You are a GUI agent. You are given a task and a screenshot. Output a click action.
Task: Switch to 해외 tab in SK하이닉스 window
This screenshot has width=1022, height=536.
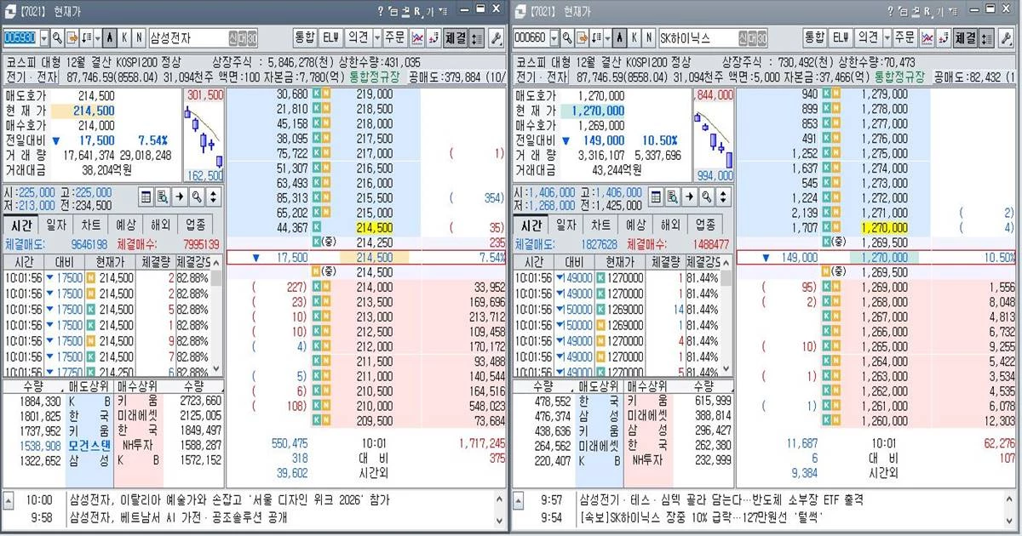click(671, 225)
